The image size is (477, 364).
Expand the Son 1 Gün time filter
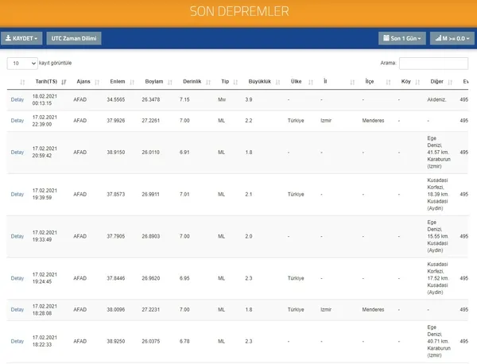pos(402,38)
